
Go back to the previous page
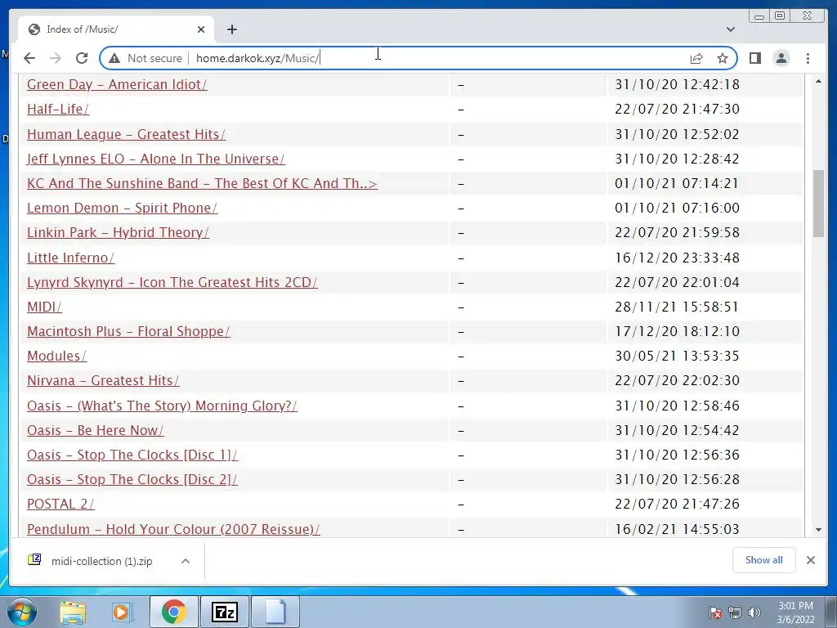(x=29, y=58)
